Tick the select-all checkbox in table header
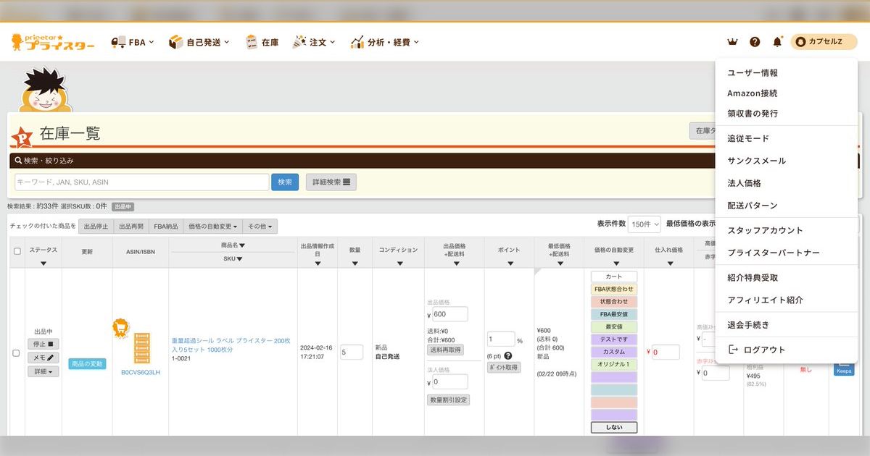The image size is (870, 456). coord(17,251)
